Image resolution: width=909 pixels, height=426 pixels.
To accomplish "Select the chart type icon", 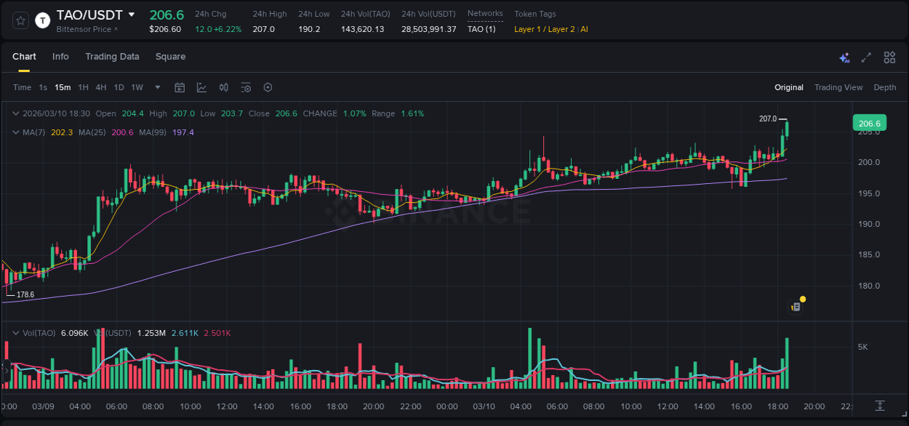I will (x=201, y=87).
